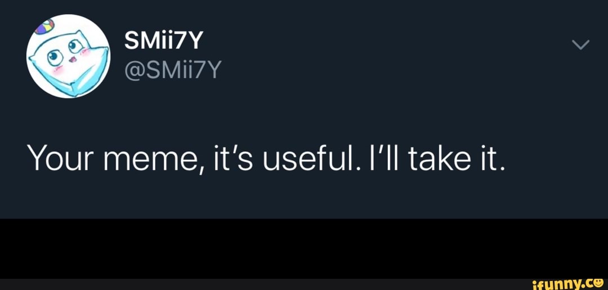Click the rainbow badge on the avatar
The height and width of the screenshot is (290, 608).
point(44,27)
